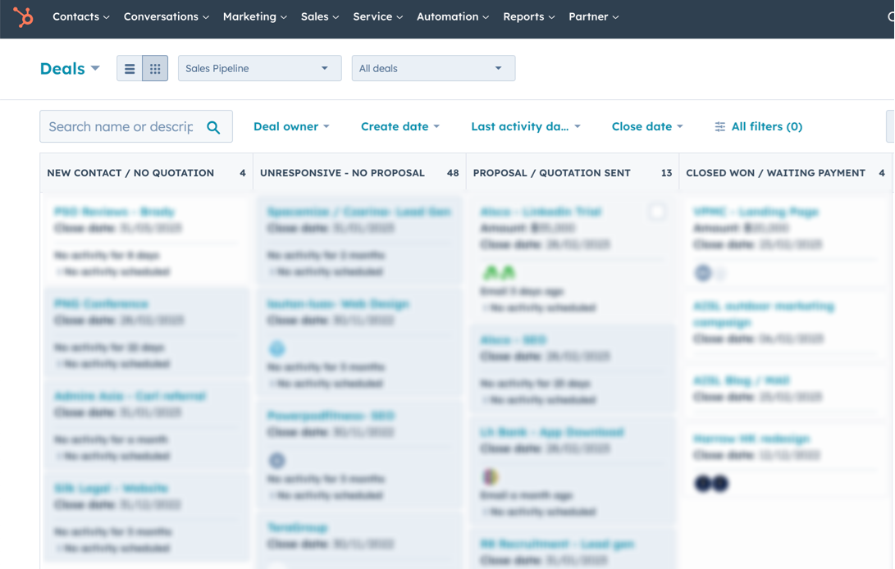The width and height of the screenshot is (895, 569).
Task: Open the All deals view dropdown
Action: (x=433, y=69)
